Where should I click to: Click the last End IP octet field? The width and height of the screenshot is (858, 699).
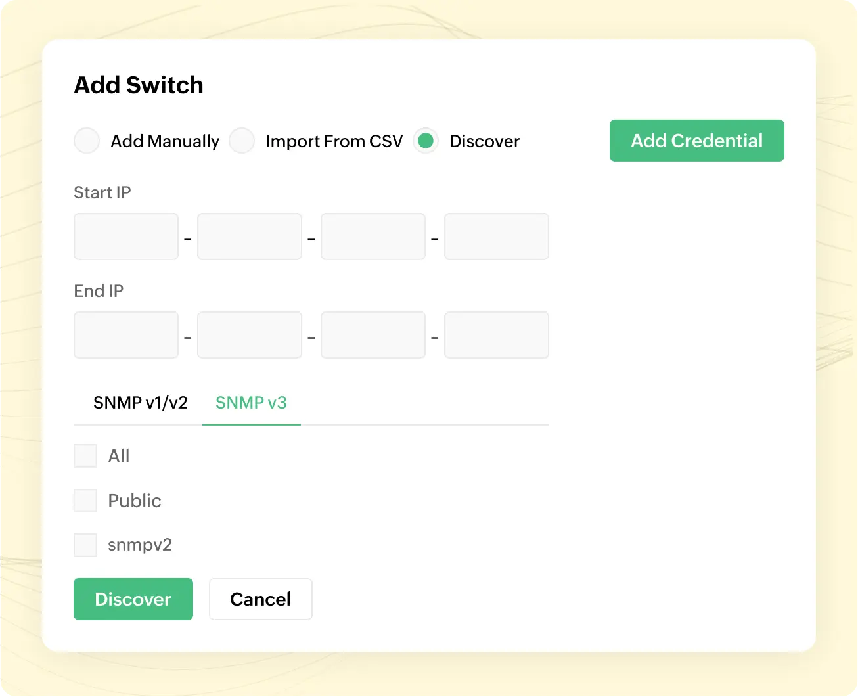click(496, 335)
